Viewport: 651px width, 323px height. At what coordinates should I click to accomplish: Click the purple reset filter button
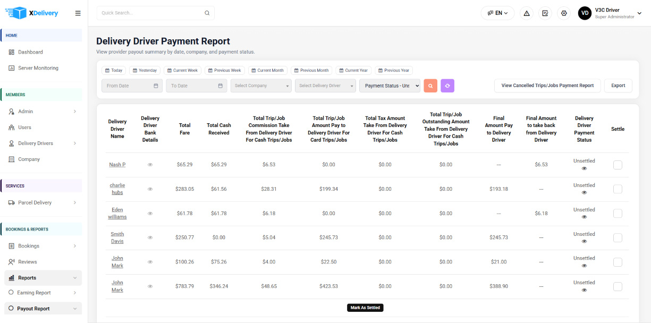(x=447, y=86)
